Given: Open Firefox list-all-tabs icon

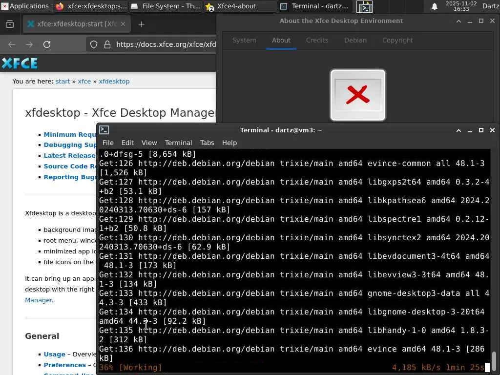Looking at the screenshot, I should [x=10, y=24].
